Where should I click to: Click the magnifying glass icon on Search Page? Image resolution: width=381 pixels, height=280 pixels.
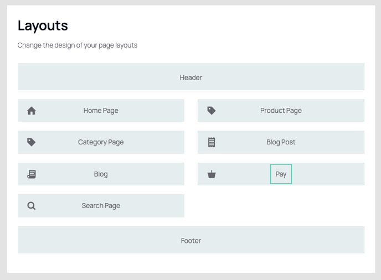point(32,206)
